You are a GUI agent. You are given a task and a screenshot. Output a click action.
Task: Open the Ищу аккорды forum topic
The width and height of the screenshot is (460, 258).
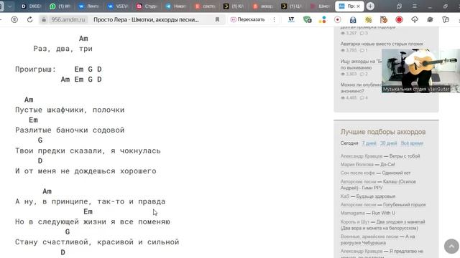point(361,64)
